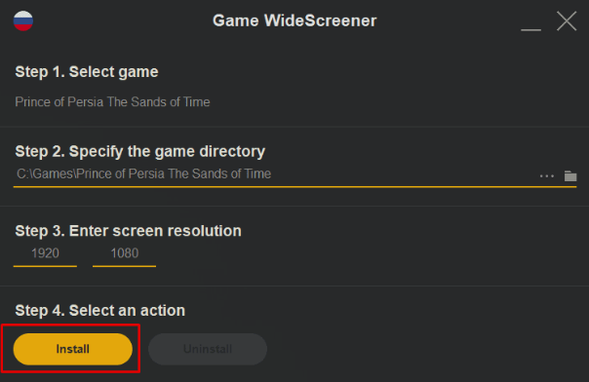Click empty title bar area beside the flag
Viewport: 589px width, 382px height.
click(x=120, y=20)
